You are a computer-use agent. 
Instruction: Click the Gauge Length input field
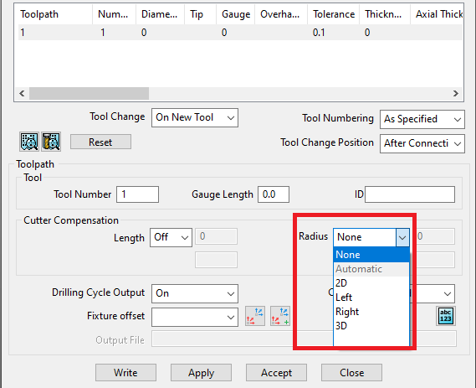click(x=274, y=194)
